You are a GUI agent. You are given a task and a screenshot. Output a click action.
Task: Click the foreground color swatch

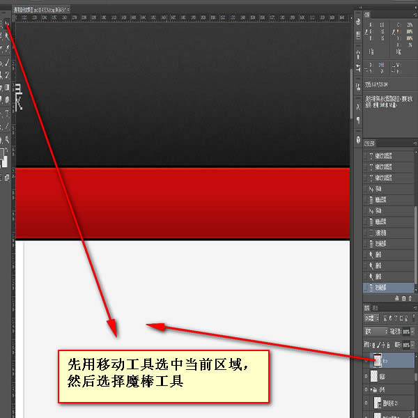tap(1, 153)
